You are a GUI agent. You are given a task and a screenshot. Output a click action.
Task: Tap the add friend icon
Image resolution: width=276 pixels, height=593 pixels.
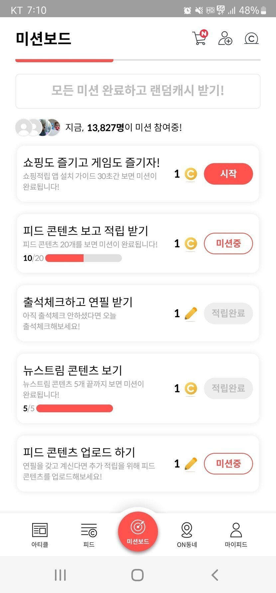point(225,38)
